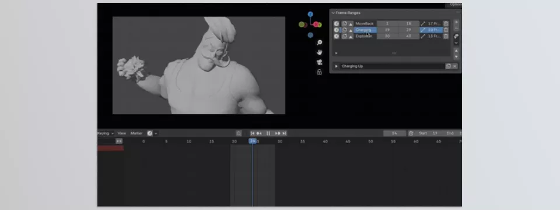Click MoveBack start frame field 1
Viewport: 560px width, 210px height.
click(387, 23)
